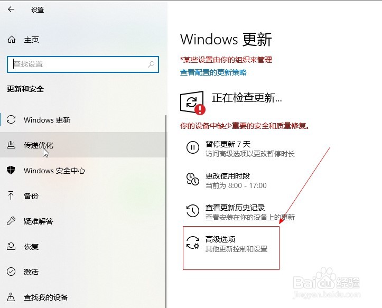The width and height of the screenshot is (382, 308).
Task: Click the sidebar vertical scrollbar
Action: (166, 211)
